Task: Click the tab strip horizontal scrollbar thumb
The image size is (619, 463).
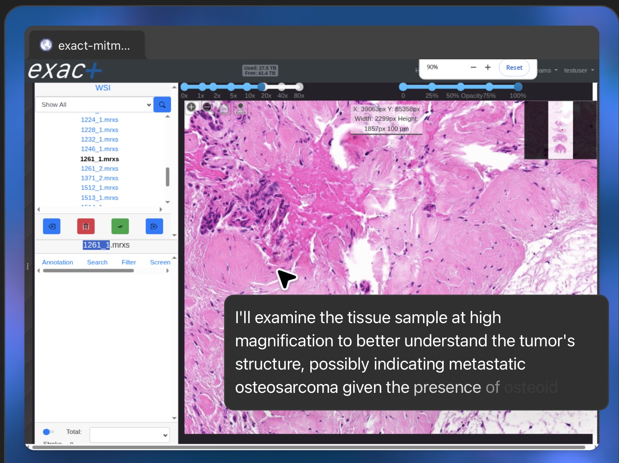Action: (x=88, y=271)
